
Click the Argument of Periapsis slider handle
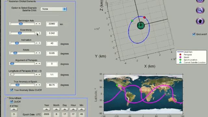pos(12,64)
